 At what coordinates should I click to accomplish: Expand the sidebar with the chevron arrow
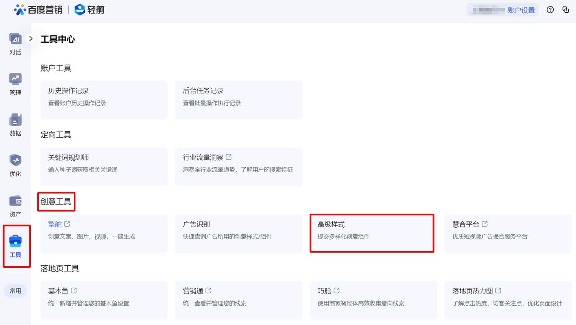31,39
